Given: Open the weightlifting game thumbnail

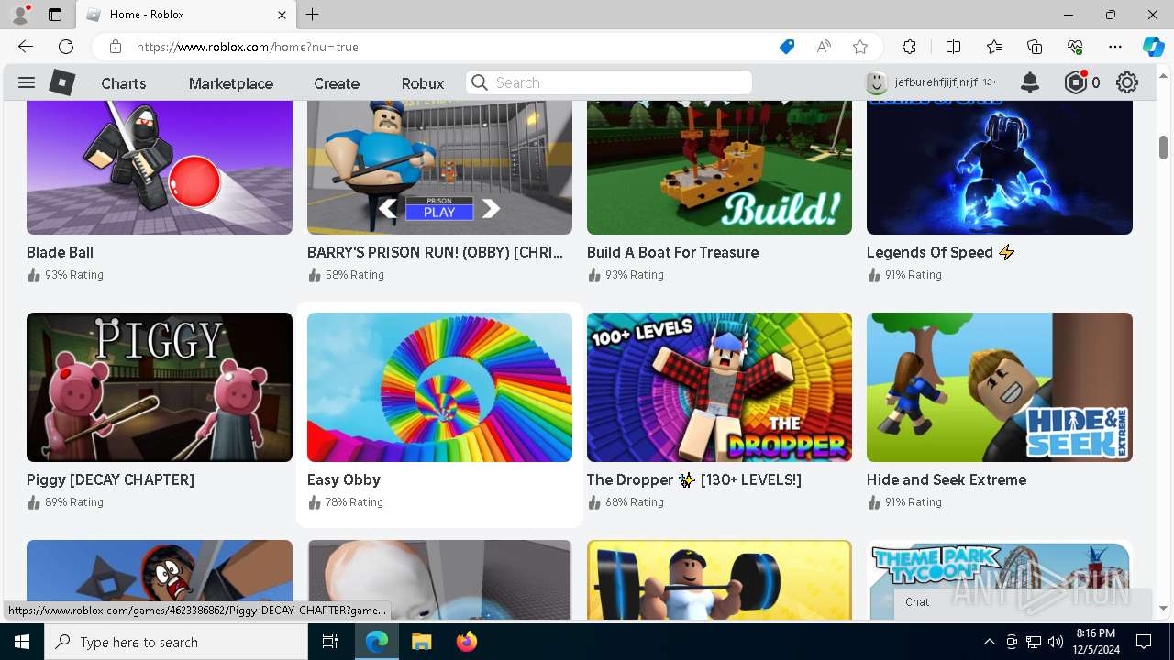Looking at the screenshot, I should coord(719,580).
